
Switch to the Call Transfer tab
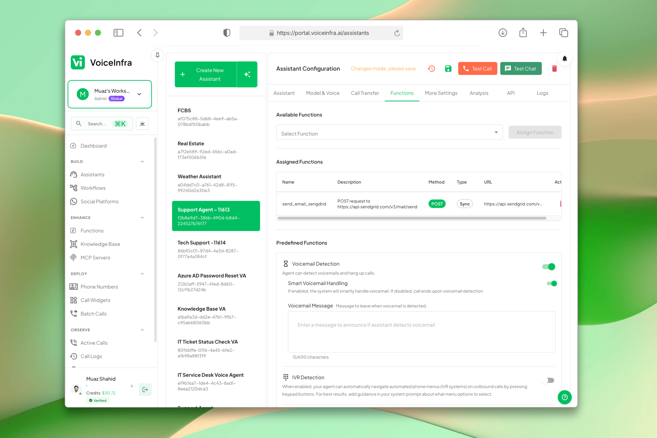[x=365, y=93]
